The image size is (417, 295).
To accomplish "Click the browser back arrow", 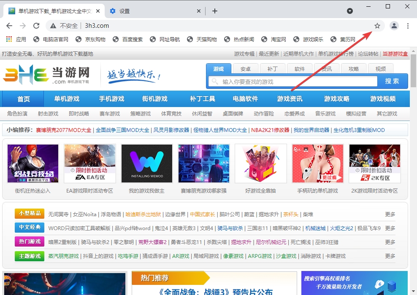I will [x=9, y=26].
